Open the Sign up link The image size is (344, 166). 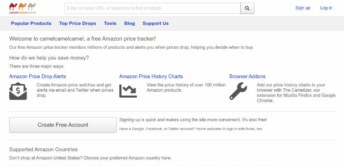click(x=303, y=8)
